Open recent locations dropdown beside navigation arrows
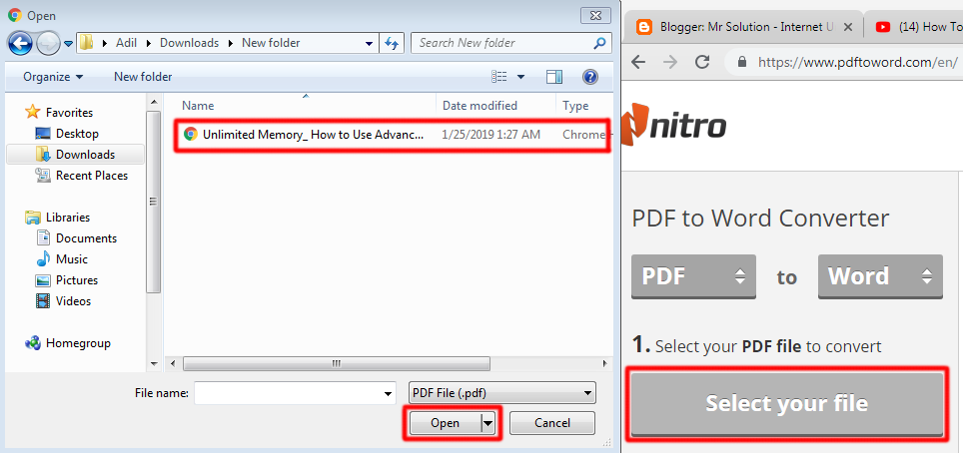The width and height of the screenshot is (963, 453). 68,44
